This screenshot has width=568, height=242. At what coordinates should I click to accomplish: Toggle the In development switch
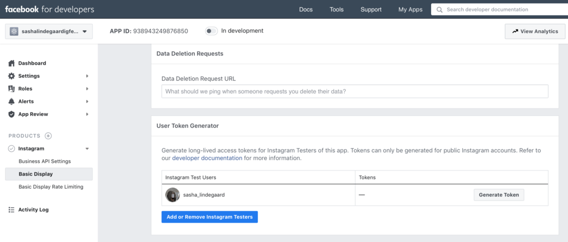point(211,31)
